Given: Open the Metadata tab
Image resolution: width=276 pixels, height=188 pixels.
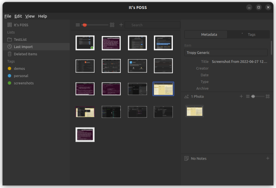Looking at the screenshot, I should 206,35.
